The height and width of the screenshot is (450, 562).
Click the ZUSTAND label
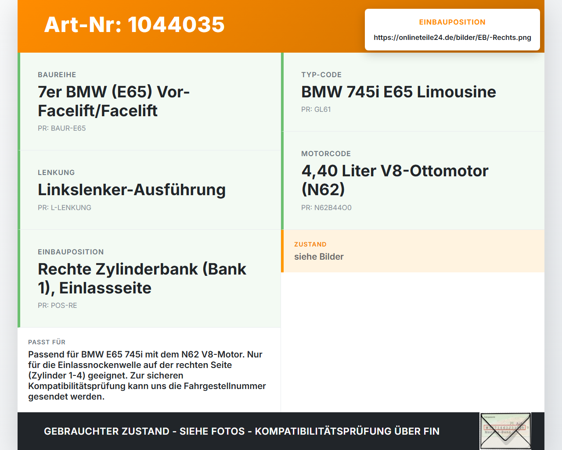[310, 245]
